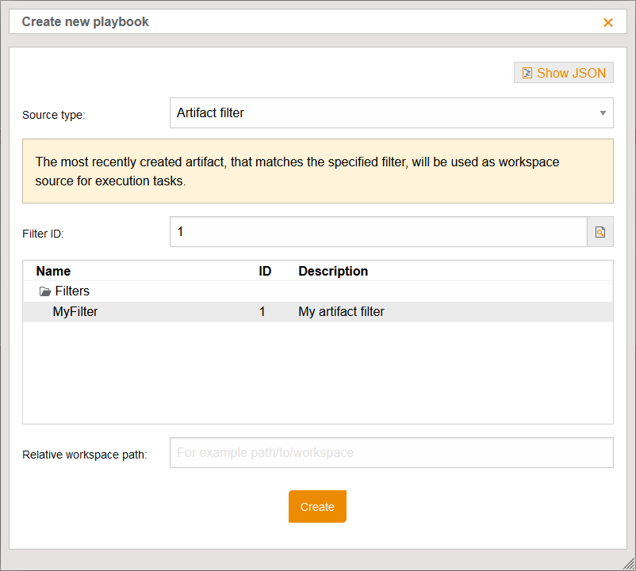Click the Create new playbook title
This screenshot has height=571, width=636.
86,21
